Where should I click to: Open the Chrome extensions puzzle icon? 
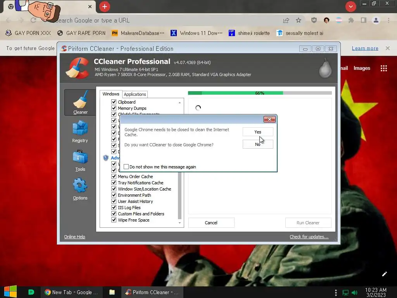(x=351, y=20)
